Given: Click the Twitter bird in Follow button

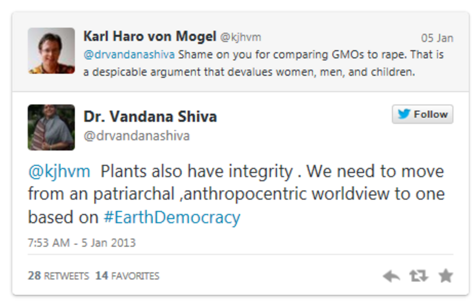Looking at the screenshot, I should [x=404, y=114].
